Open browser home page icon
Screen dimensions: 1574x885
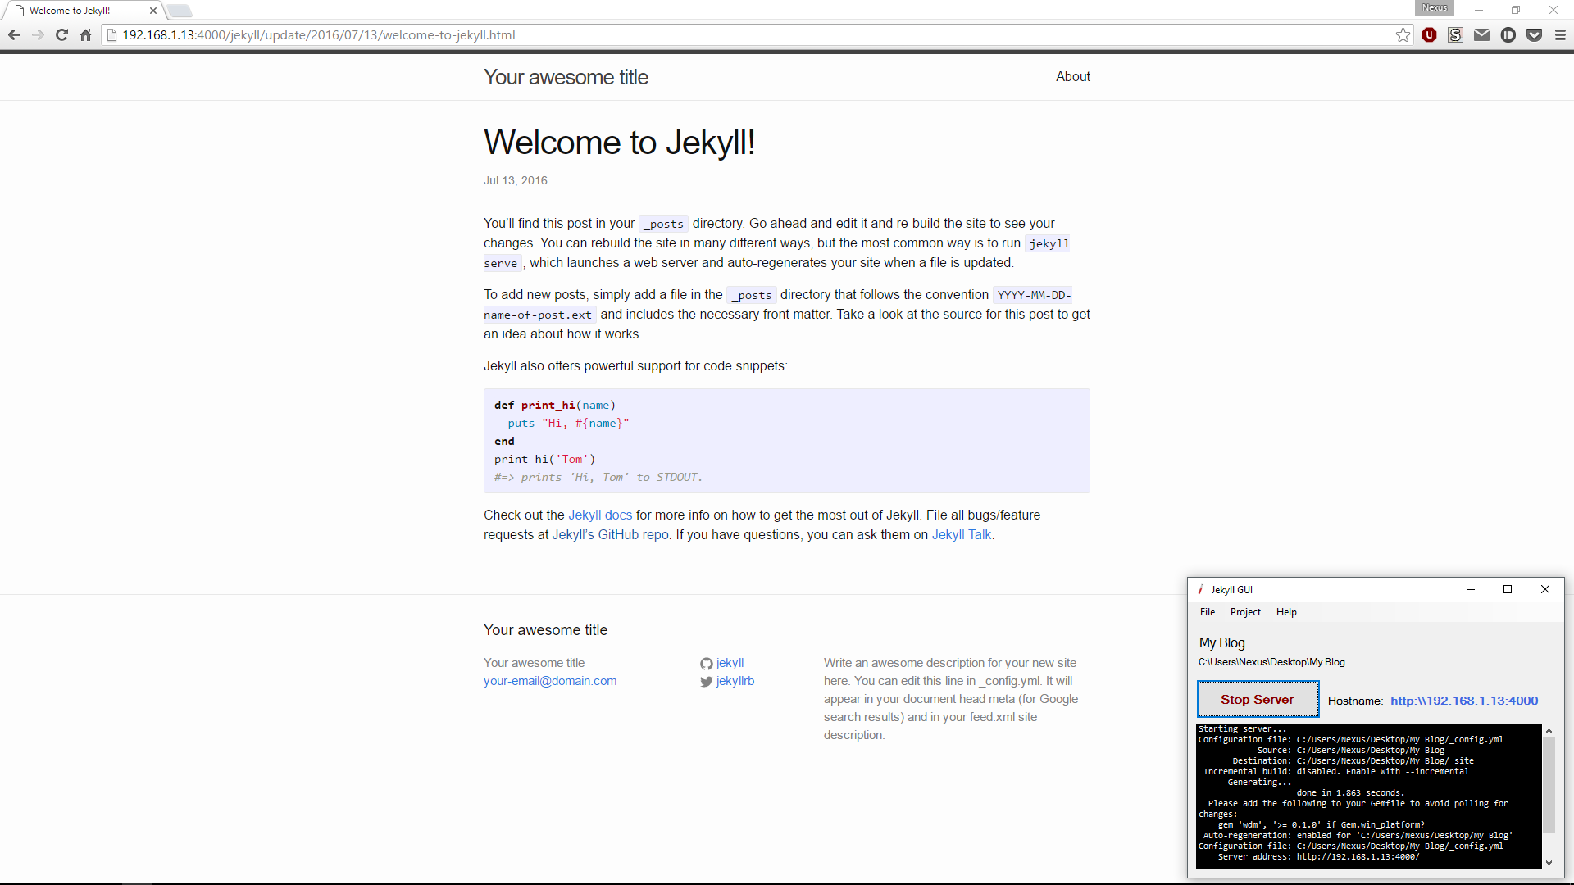(x=85, y=35)
